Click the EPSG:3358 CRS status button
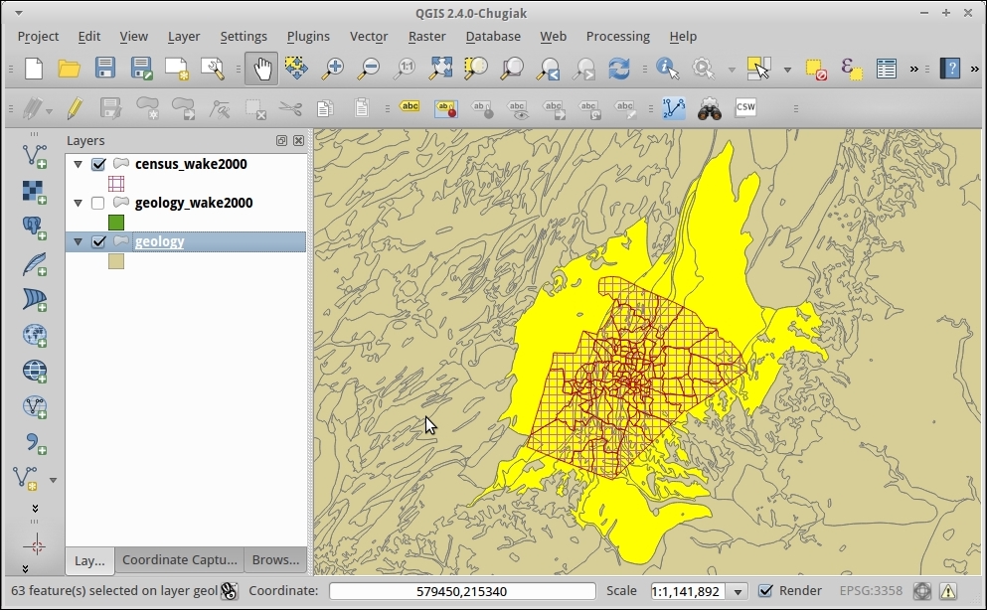 pyautogui.click(x=872, y=591)
